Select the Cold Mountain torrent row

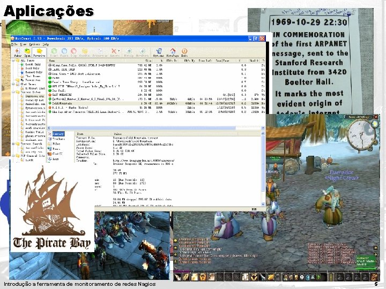pyautogui.click(x=157, y=103)
